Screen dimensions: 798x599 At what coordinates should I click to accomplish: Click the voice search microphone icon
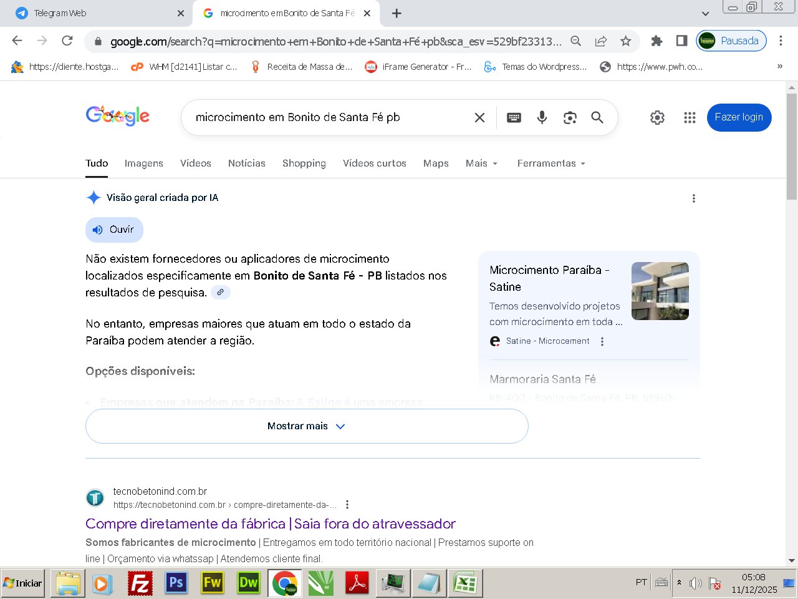click(x=542, y=117)
